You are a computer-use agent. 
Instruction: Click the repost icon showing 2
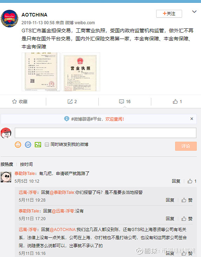70,101
